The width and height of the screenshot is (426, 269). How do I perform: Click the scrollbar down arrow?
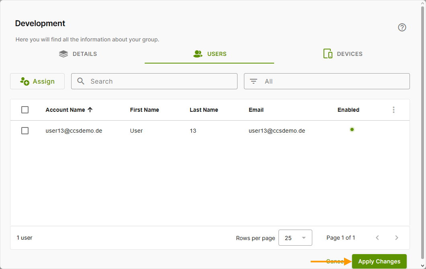pyautogui.click(x=423, y=266)
